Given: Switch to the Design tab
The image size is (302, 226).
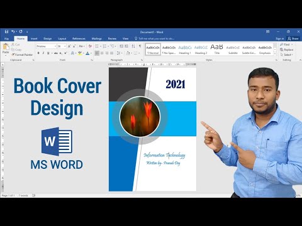Looking at the screenshot, I should tap(48, 39).
